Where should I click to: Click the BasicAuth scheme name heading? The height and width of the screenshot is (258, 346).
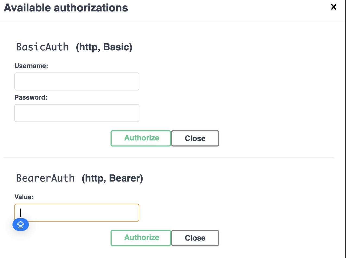pyautogui.click(x=42, y=47)
